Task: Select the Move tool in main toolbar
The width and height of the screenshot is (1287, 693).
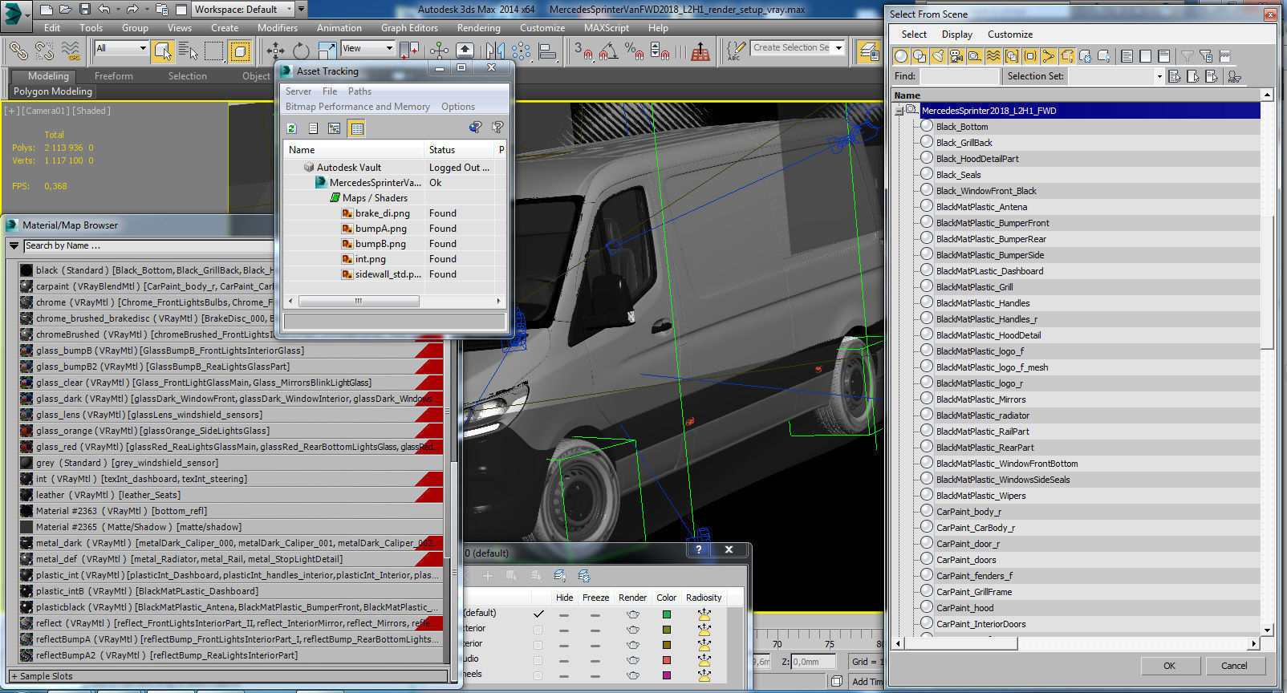Action: [275, 51]
